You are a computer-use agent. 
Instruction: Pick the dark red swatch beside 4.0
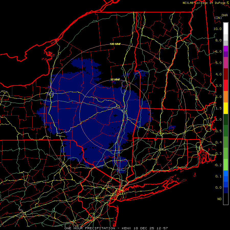point(226,74)
